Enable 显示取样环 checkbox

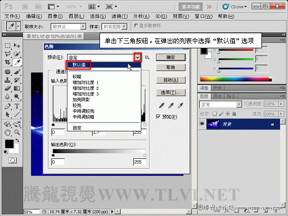point(136,25)
